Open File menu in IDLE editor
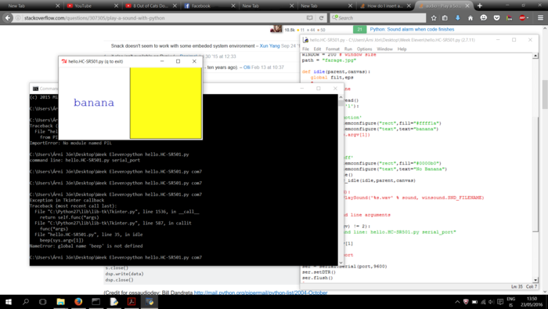 point(306,49)
